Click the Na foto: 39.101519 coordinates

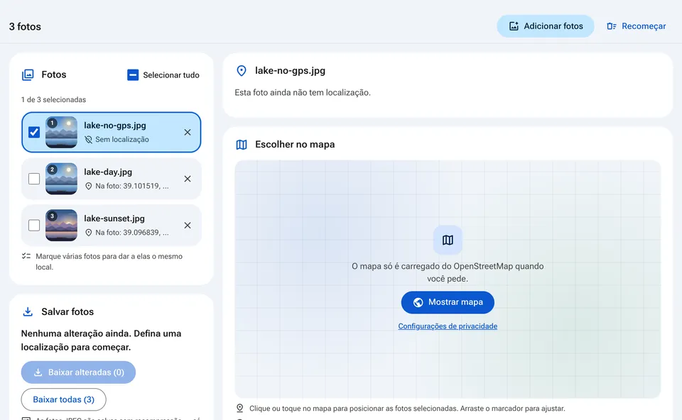pyautogui.click(x=132, y=186)
